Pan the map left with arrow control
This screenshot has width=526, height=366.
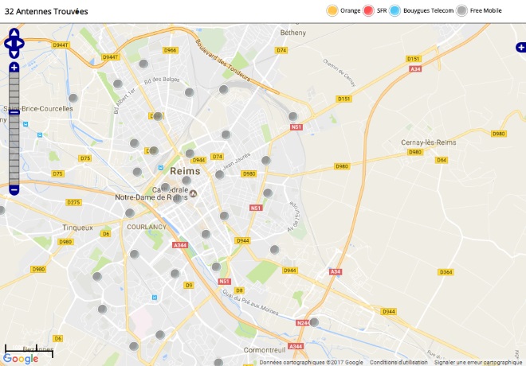(x=9, y=44)
